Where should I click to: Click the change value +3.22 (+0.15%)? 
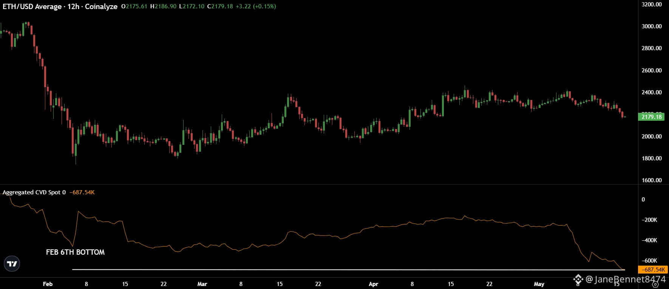coord(256,6)
